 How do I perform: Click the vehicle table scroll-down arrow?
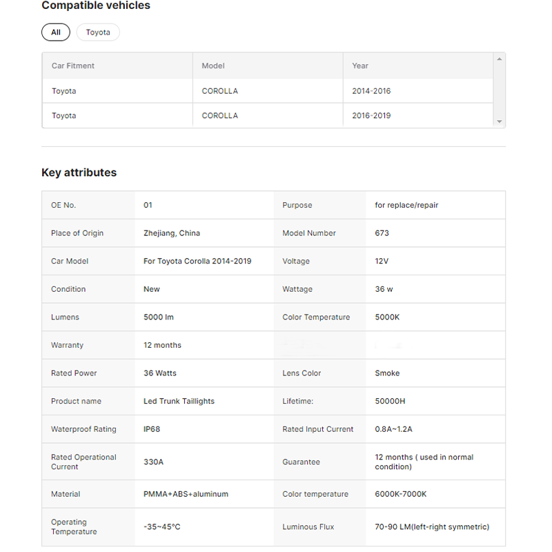[x=499, y=121]
